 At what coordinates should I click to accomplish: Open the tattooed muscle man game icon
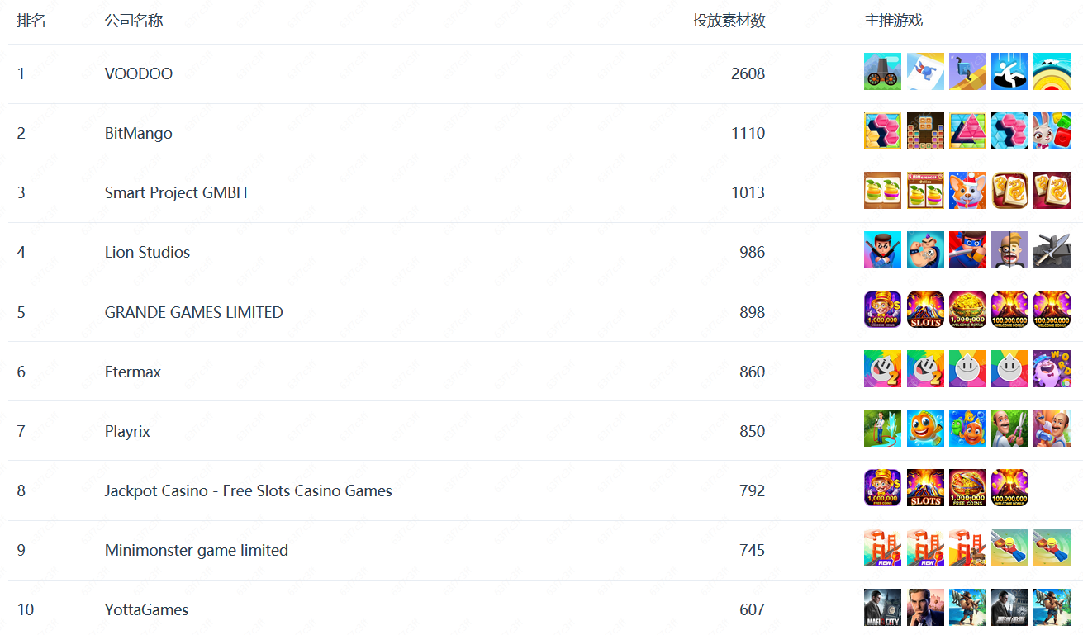click(925, 250)
